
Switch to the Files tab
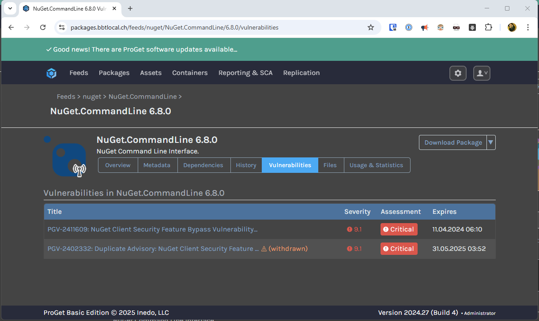point(330,165)
